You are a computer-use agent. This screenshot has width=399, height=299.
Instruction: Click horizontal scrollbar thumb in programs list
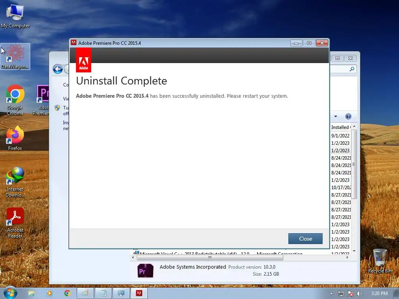click(210, 257)
